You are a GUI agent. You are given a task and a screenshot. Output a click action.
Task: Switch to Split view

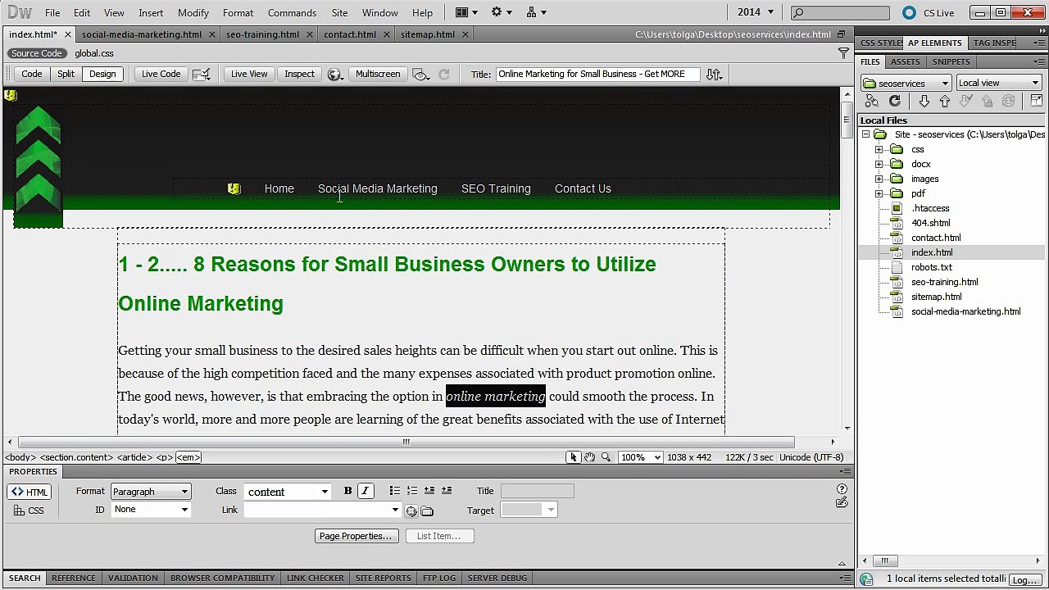point(66,74)
